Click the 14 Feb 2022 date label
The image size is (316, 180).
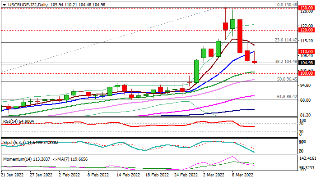click(x=128, y=175)
